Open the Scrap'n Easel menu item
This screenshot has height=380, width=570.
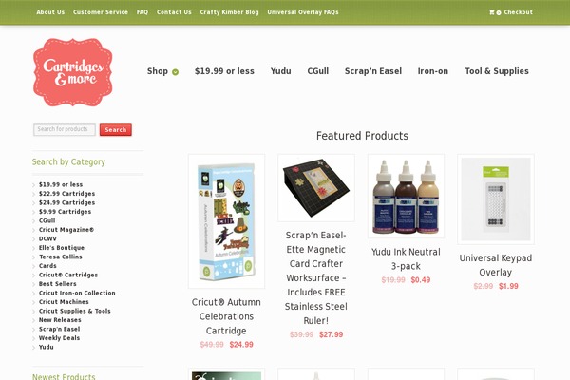(x=373, y=71)
